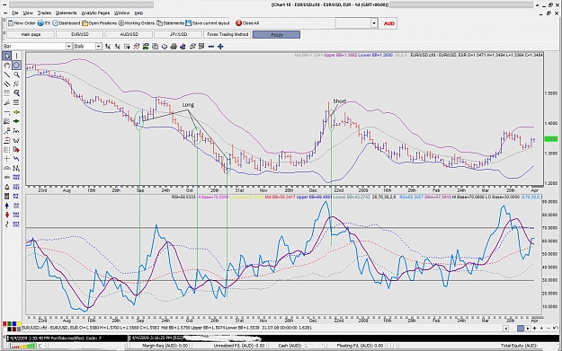This screenshot has height=351, width=562.
Task: Click the blue plus zoom-in icon
Action: (x=220, y=47)
